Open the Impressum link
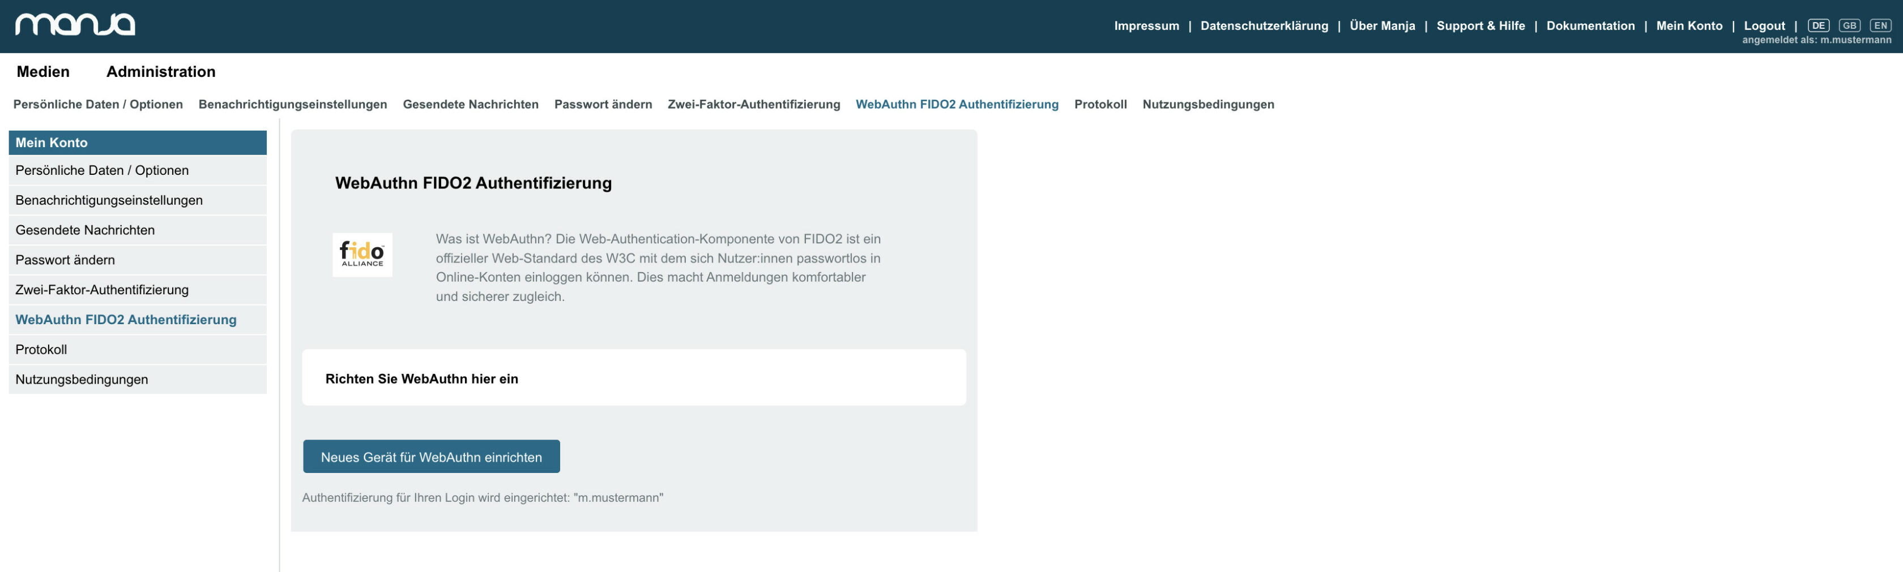Screen dimensions: 1903x572 click(x=1146, y=26)
